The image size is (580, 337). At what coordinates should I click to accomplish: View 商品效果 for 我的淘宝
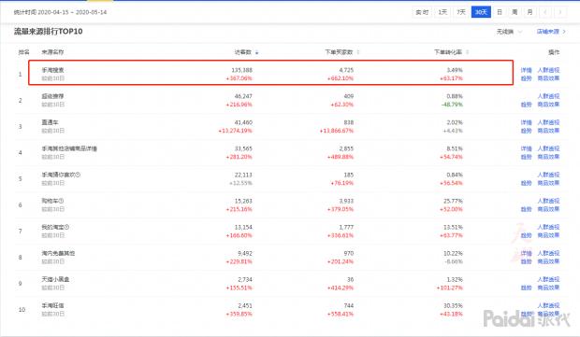pos(548,235)
